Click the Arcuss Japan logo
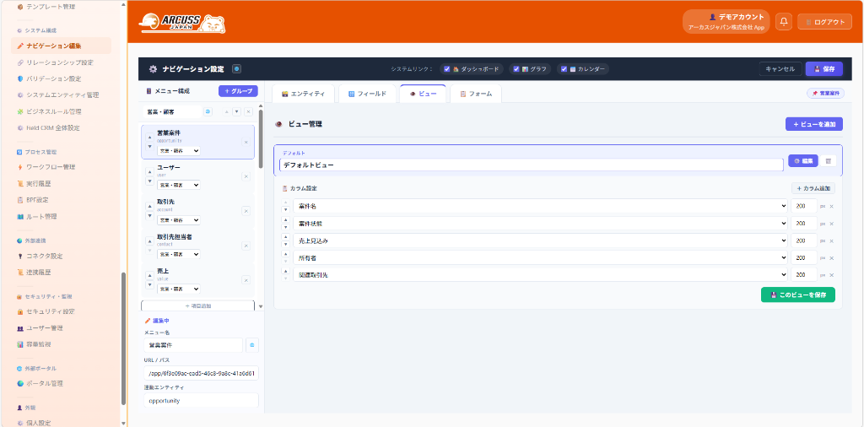 182,23
